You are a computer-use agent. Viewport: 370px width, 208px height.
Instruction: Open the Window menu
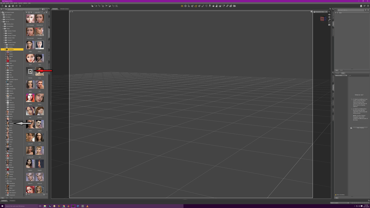[x=25, y=3]
